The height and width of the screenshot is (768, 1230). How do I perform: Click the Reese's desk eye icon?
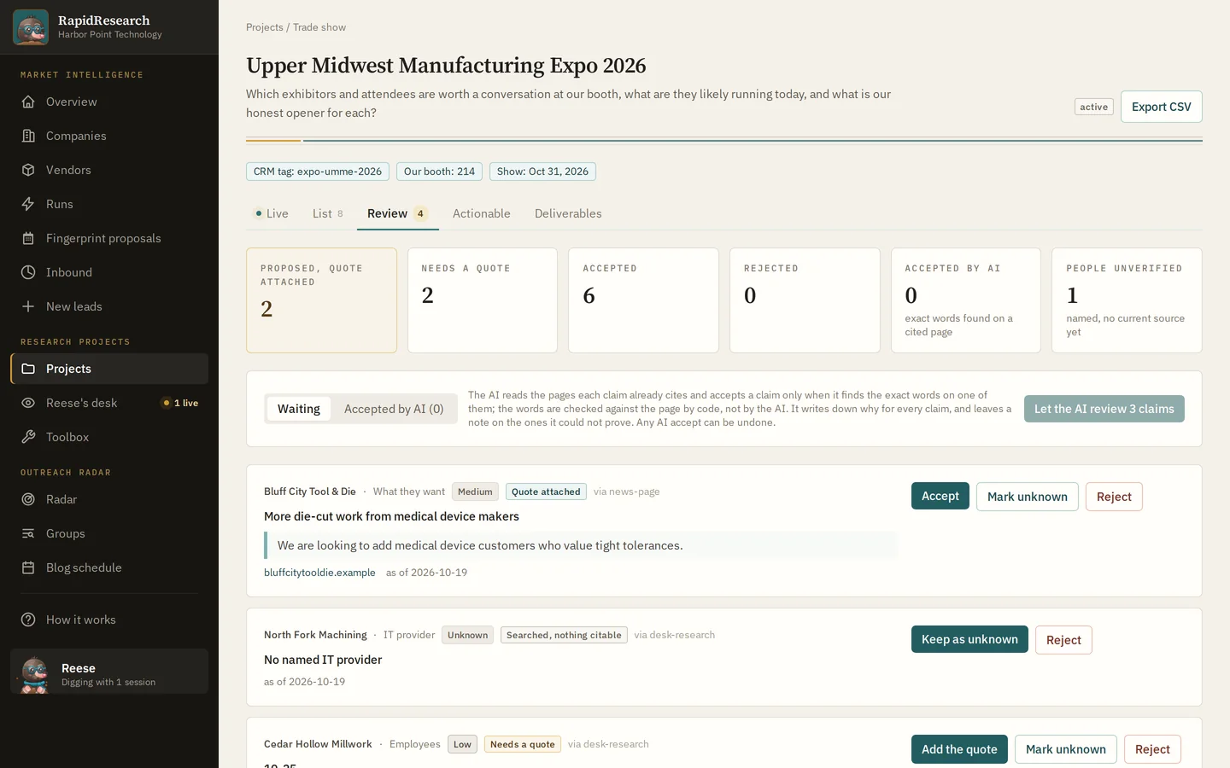[28, 403]
